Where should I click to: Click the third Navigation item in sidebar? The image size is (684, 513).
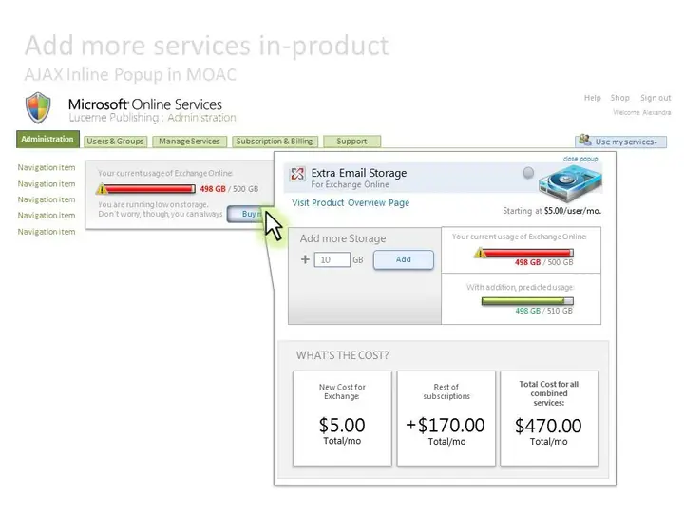[47, 199]
